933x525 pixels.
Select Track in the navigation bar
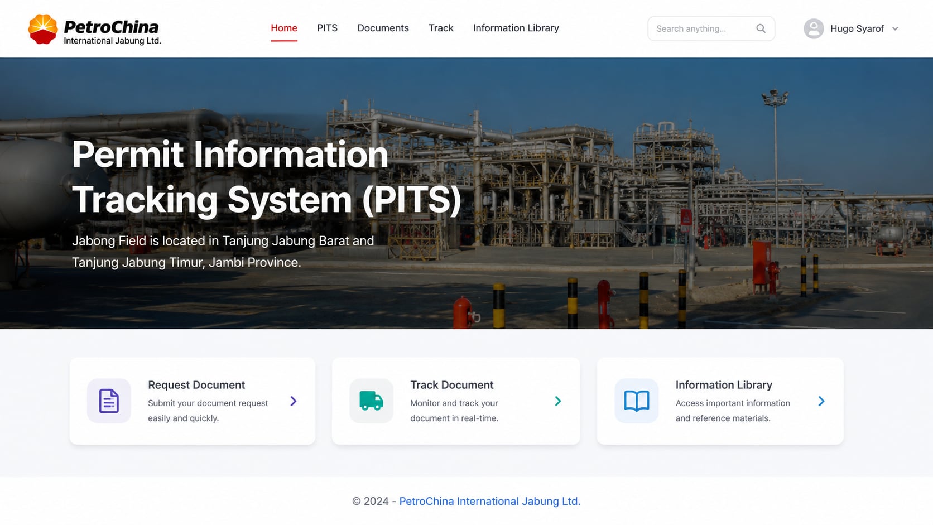(441, 28)
